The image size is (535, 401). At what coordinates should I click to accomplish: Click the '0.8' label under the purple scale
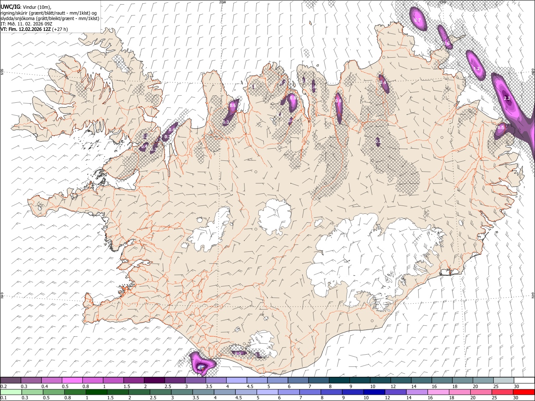coord(86,386)
